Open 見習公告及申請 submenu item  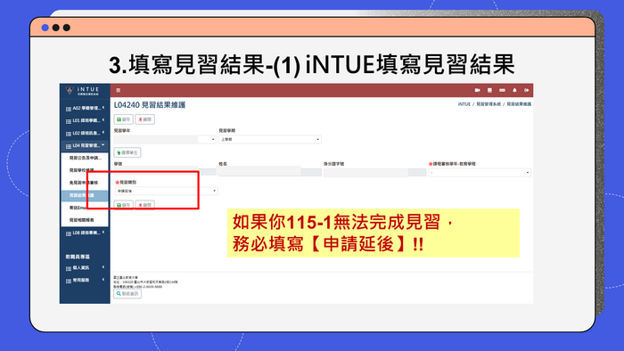pyautogui.click(x=85, y=158)
